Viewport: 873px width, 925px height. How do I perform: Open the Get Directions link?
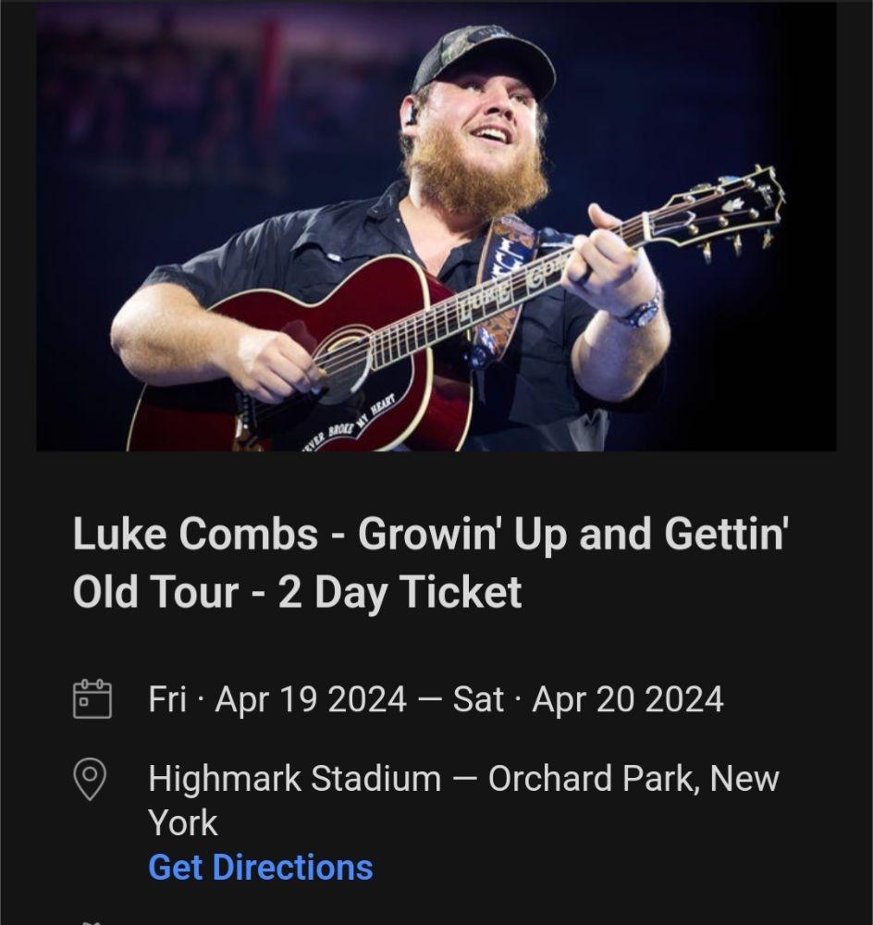coord(260,868)
